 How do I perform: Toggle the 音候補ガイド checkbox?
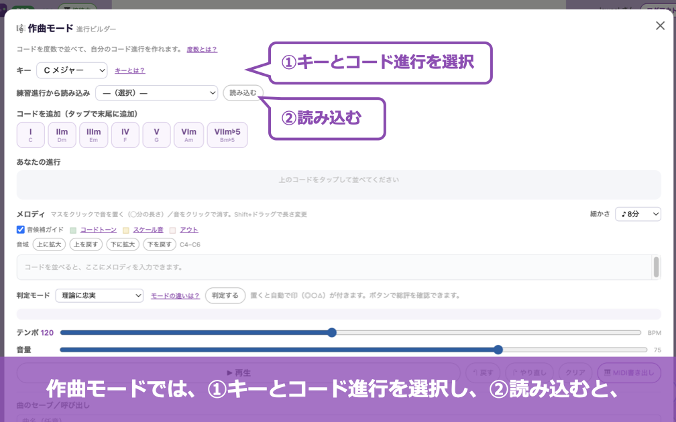[x=20, y=230]
